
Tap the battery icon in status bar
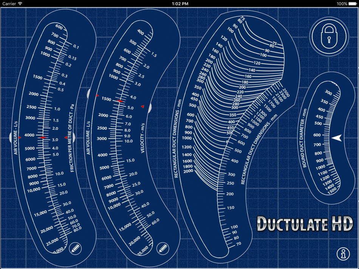click(x=353, y=4)
